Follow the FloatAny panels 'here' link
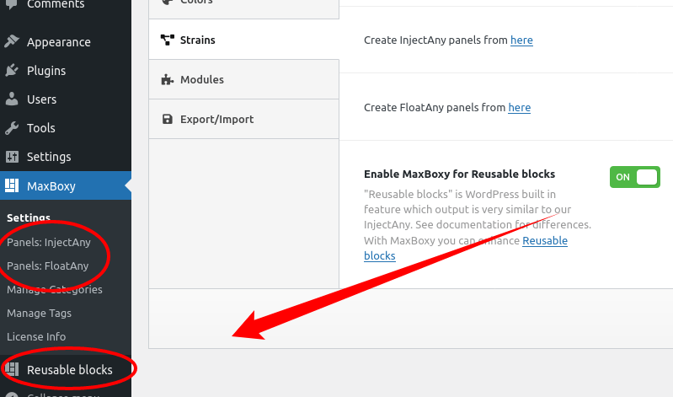Image resolution: width=673 pixels, height=397 pixels. (x=520, y=107)
